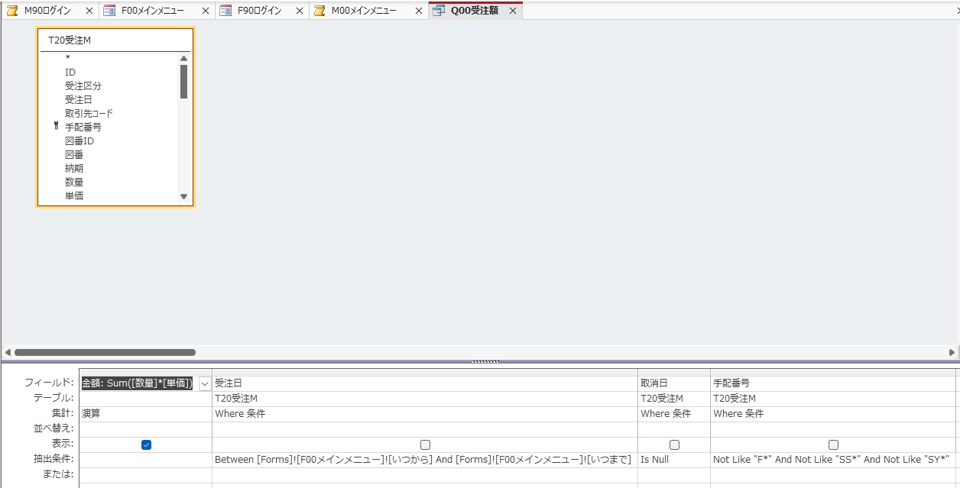Select the 単価 field in T20受注M

click(74, 196)
